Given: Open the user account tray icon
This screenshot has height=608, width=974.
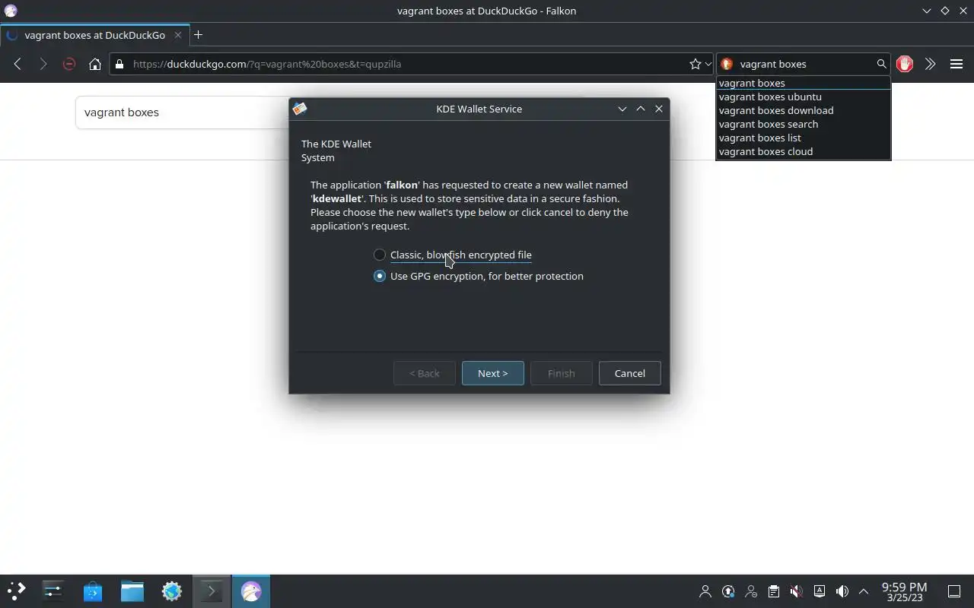Looking at the screenshot, I should click(705, 591).
